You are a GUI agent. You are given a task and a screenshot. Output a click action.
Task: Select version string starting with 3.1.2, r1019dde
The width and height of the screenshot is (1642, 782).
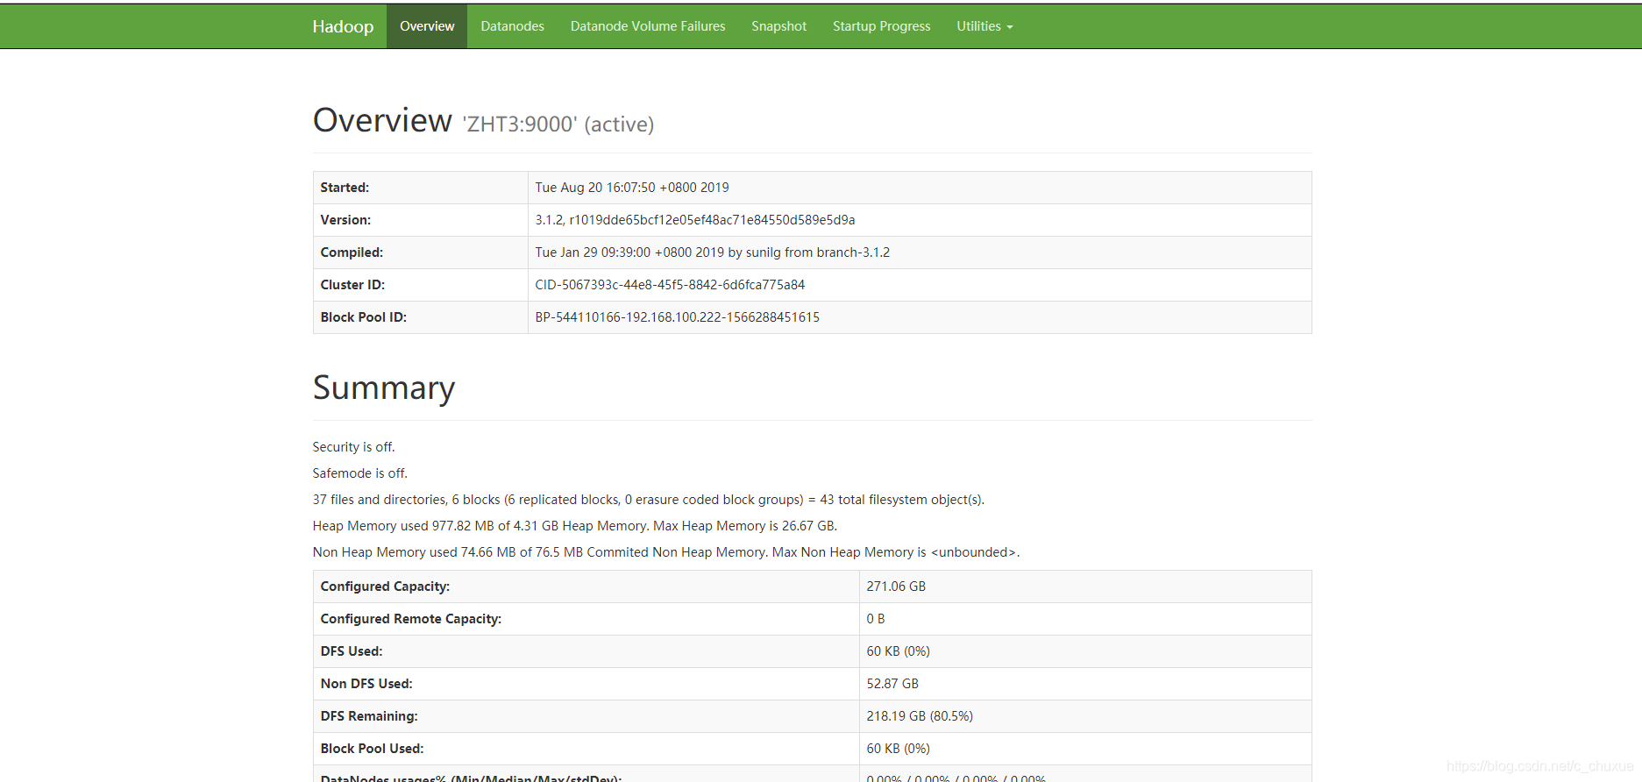point(695,220)
